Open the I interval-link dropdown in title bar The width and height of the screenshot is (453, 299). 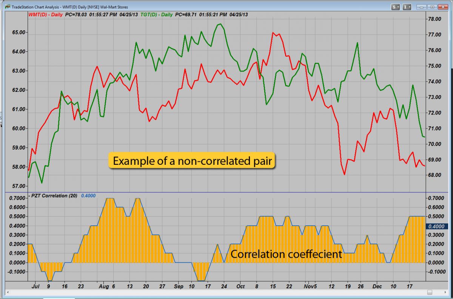click(x=407, y=6)
